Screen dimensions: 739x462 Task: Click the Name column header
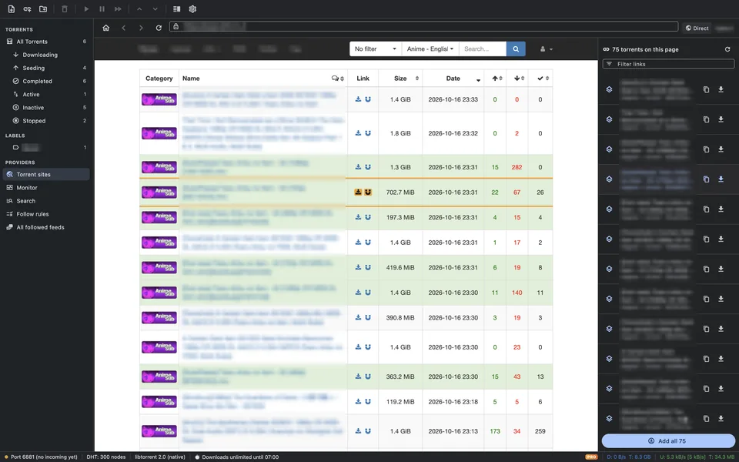coord(191,79)
